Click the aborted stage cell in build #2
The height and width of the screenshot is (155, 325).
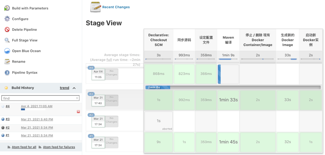[x=159, y=121]
